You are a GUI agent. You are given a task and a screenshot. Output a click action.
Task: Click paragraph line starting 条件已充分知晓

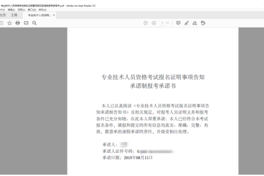(152, 119)
